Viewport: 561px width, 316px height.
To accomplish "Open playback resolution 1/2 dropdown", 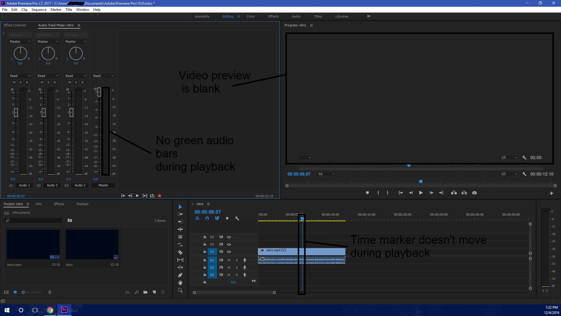I will 509,174.
